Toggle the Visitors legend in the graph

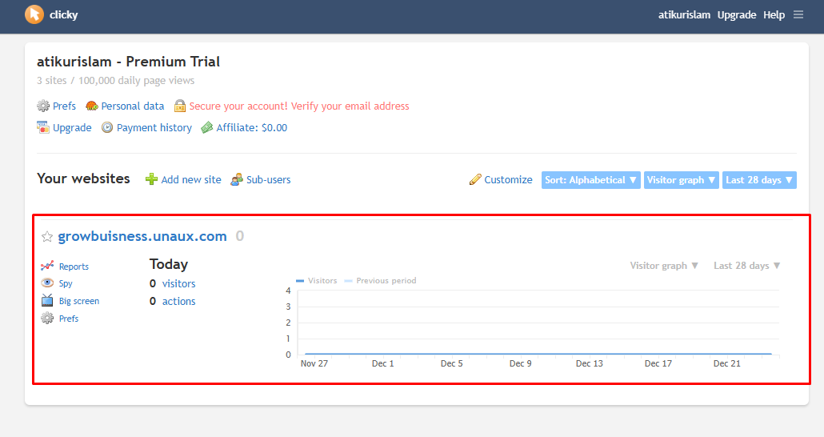[x=316, y=280]
